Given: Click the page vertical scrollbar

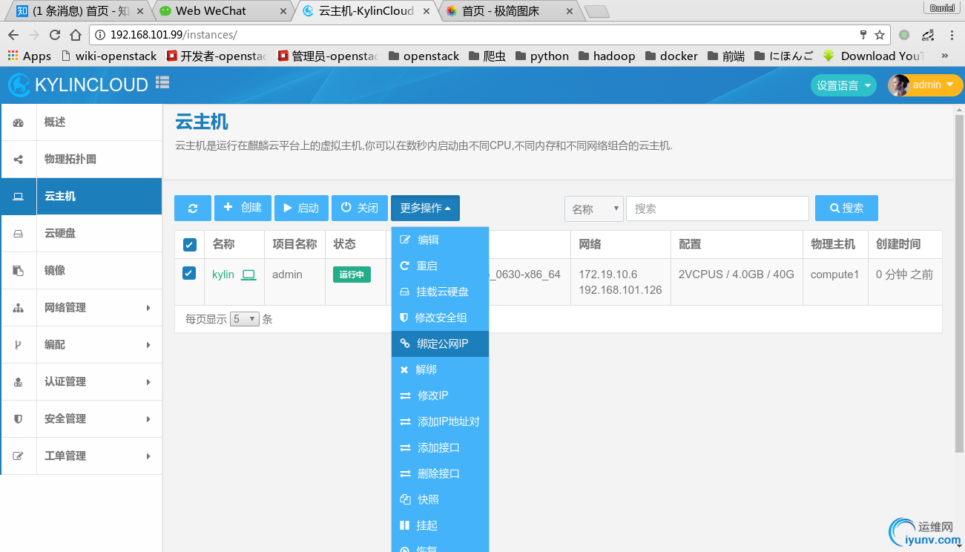Looking at the screenshot, I should point(959,282).
